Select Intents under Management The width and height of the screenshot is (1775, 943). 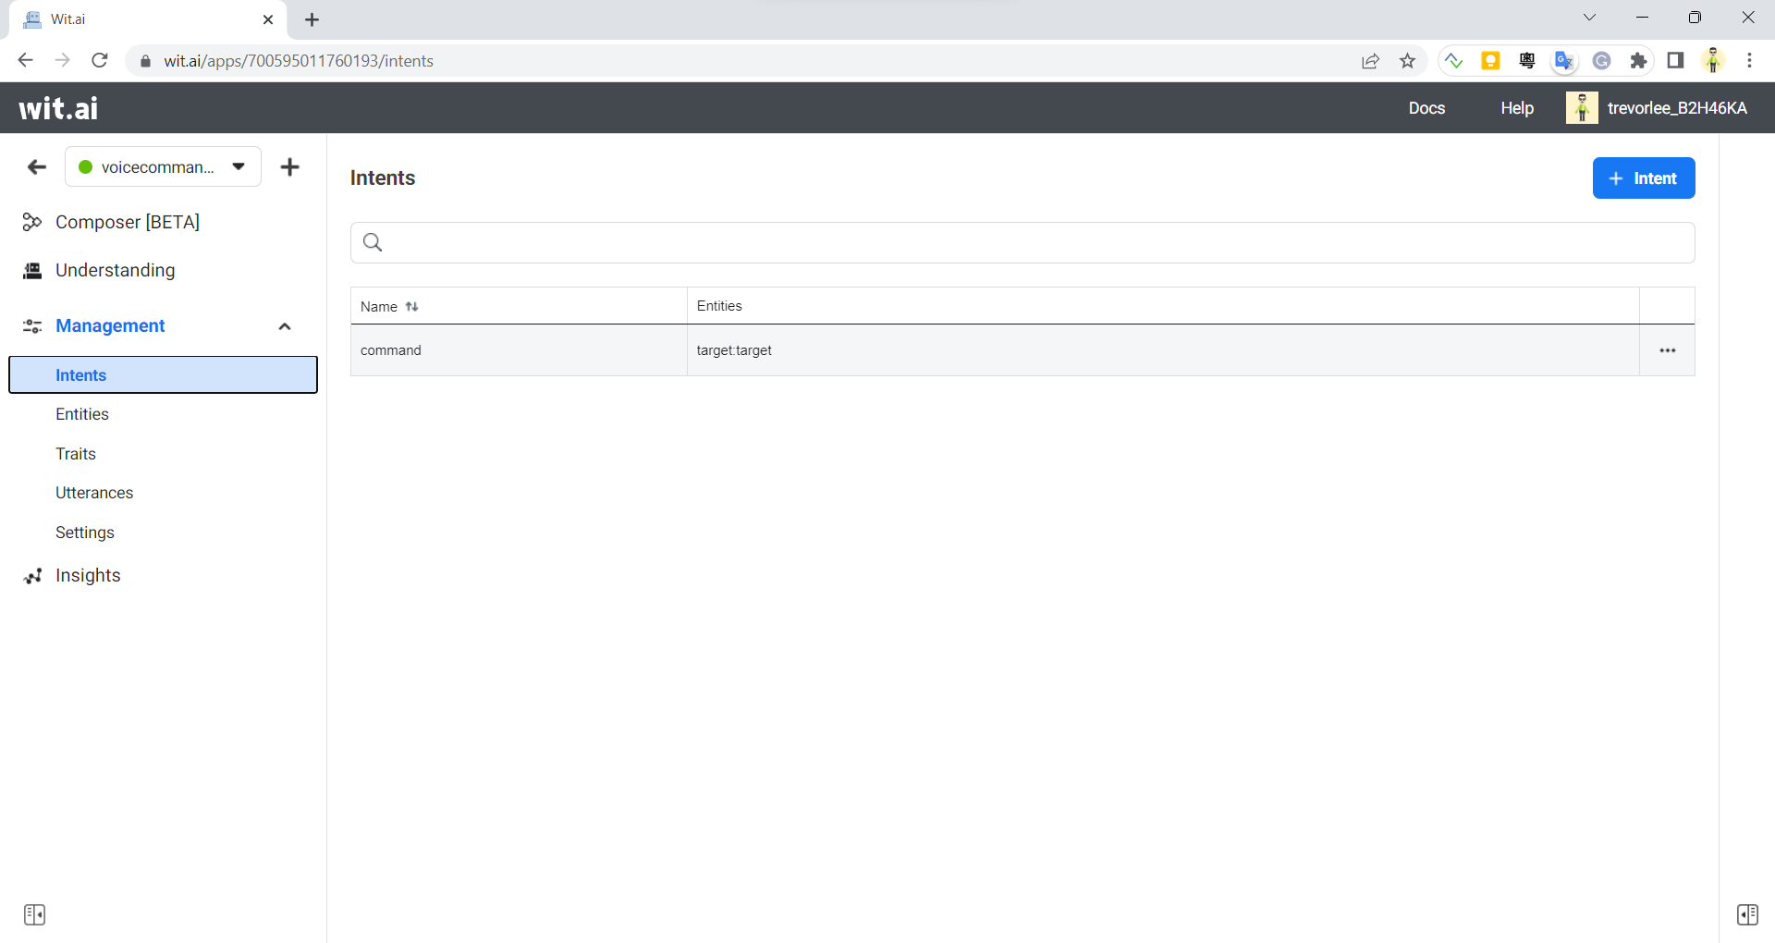pos(164,374)
